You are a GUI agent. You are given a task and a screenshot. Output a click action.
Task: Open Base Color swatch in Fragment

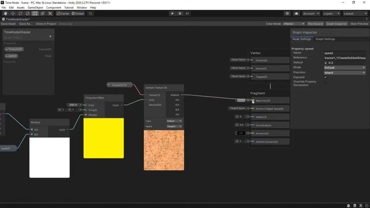241,101
